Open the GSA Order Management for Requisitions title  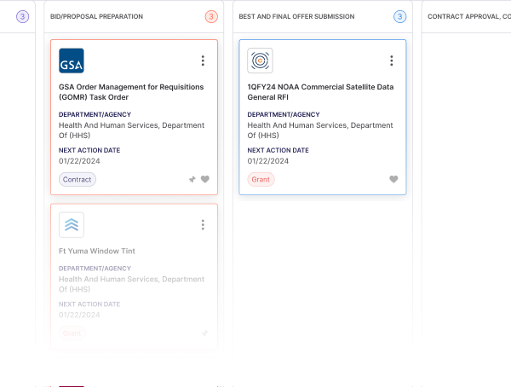[131, 92]
